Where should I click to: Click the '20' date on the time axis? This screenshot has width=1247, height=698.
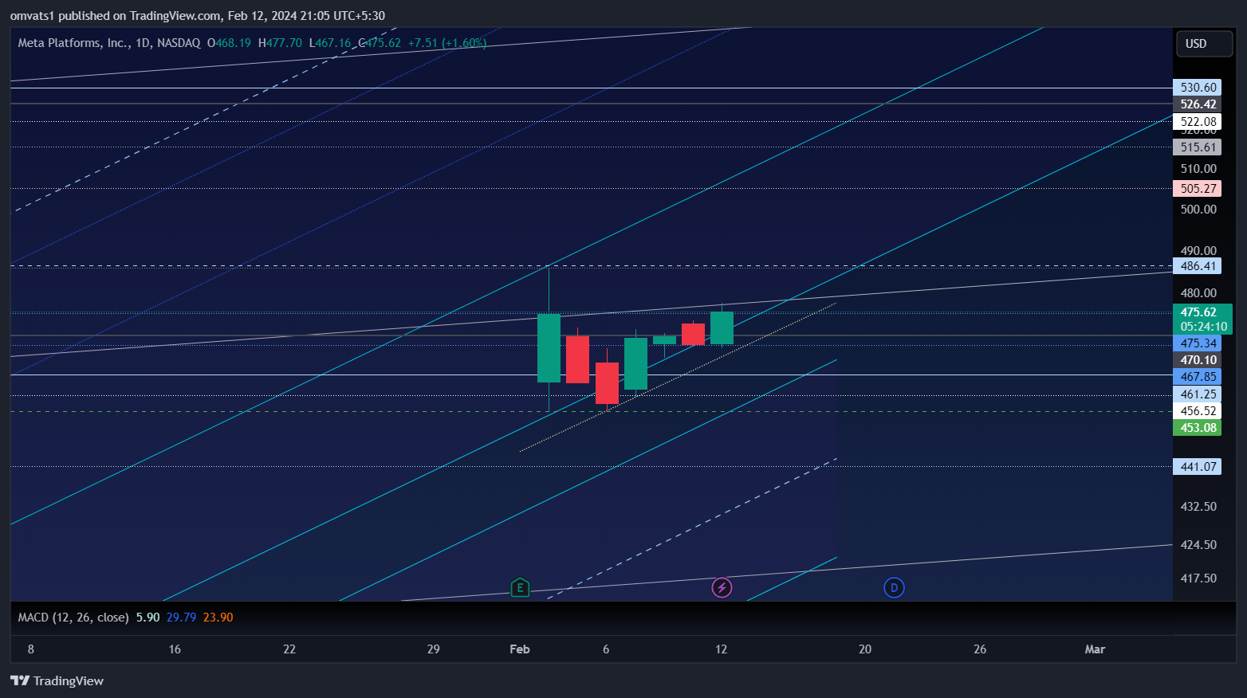coord(865,649)
